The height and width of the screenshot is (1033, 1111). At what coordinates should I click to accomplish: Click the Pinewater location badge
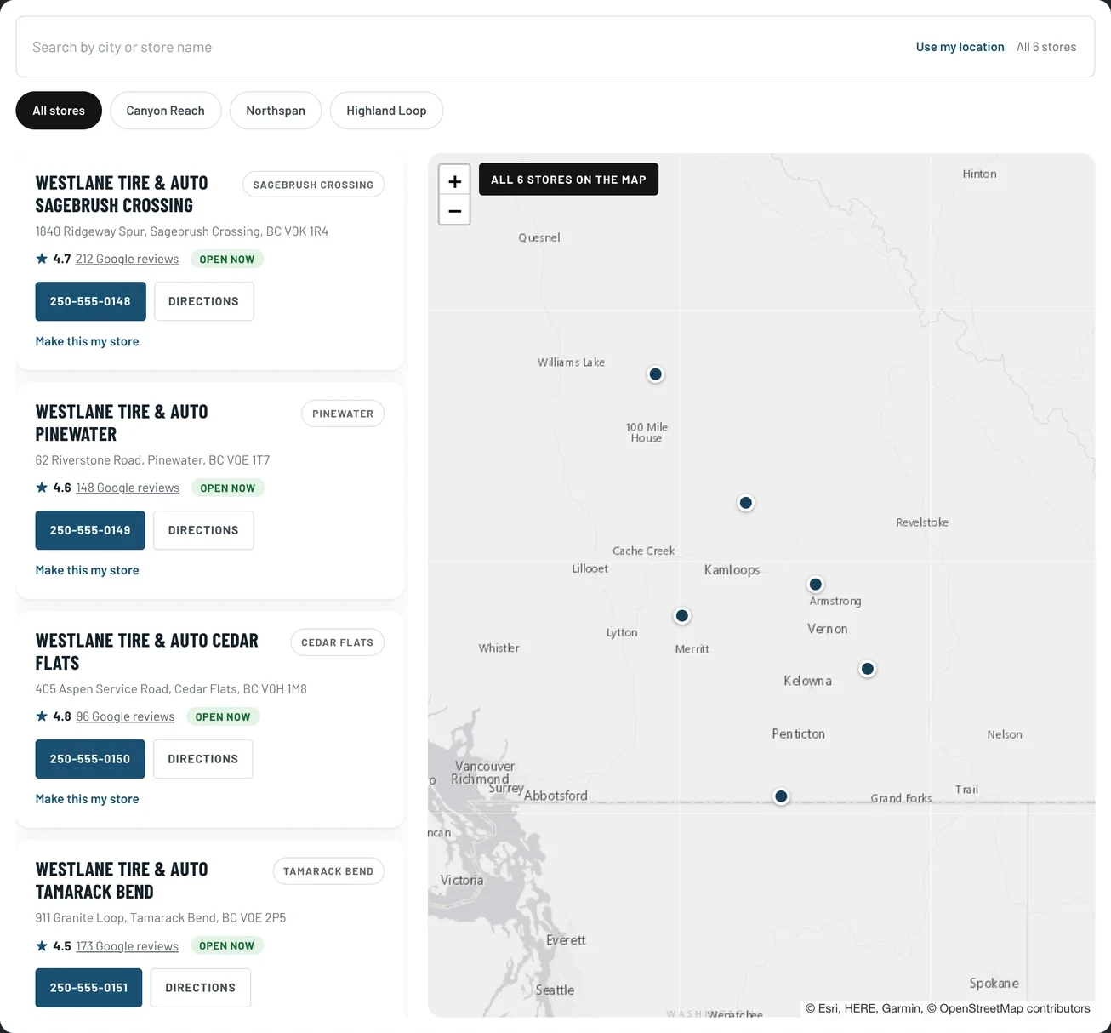343,414
